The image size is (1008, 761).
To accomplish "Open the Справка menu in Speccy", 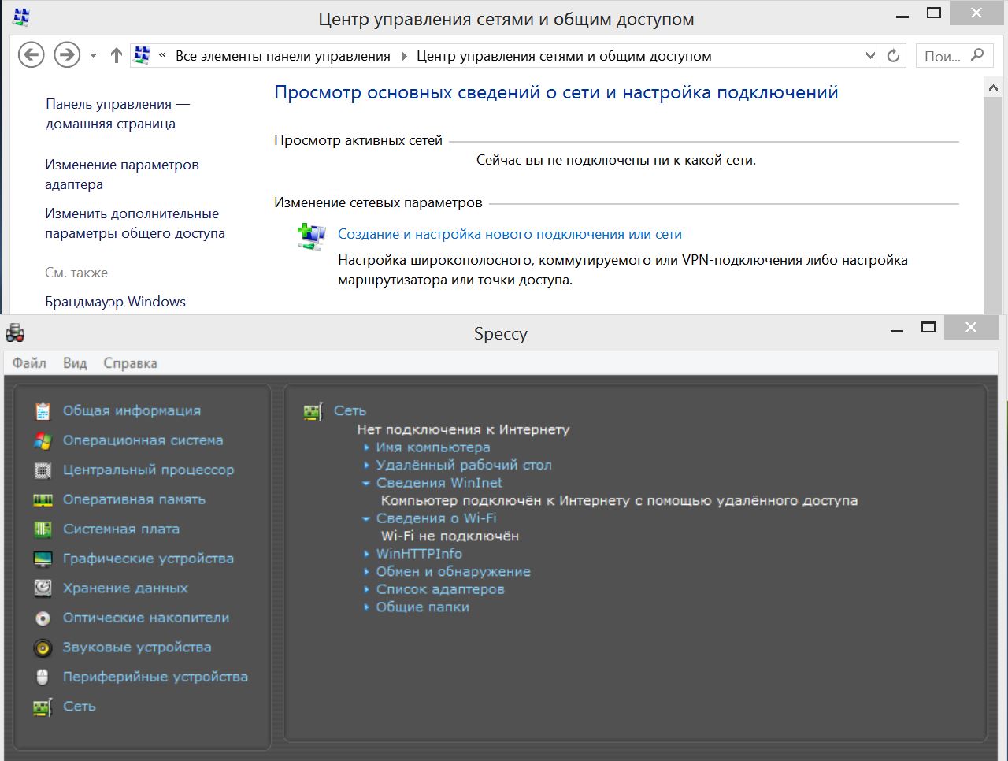I will point(130,363).
